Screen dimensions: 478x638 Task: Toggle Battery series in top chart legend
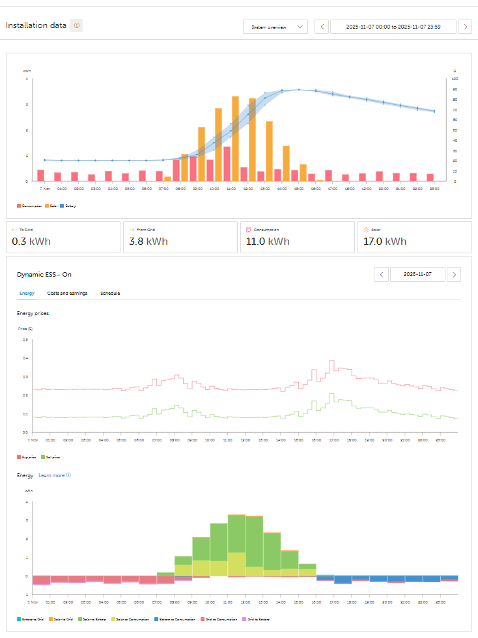[68, 206]
